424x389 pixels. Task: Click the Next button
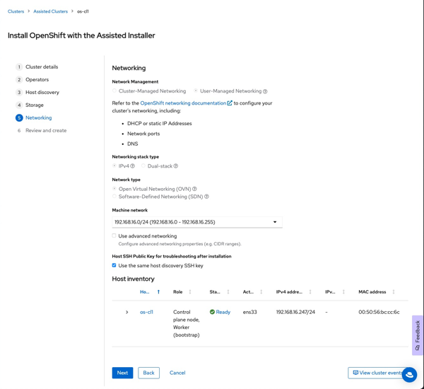122,373
